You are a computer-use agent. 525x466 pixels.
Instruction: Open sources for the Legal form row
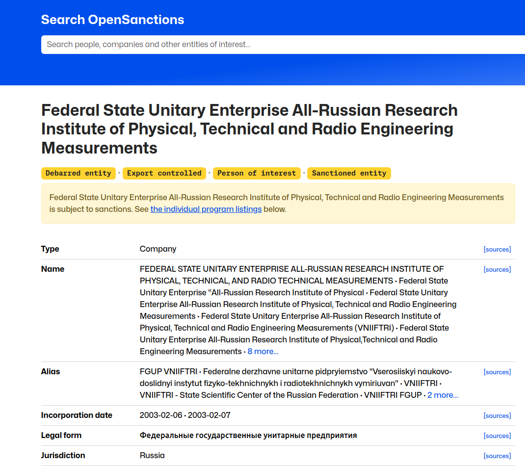pos(497,436)
